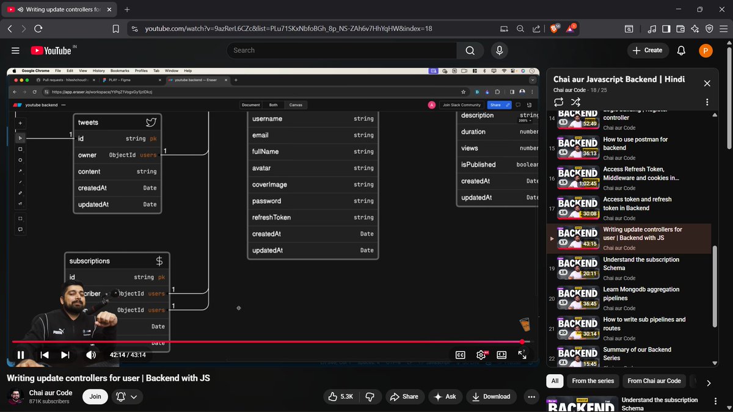
Task: Open Brave Shields lion icon
Action: click(554, 29)
